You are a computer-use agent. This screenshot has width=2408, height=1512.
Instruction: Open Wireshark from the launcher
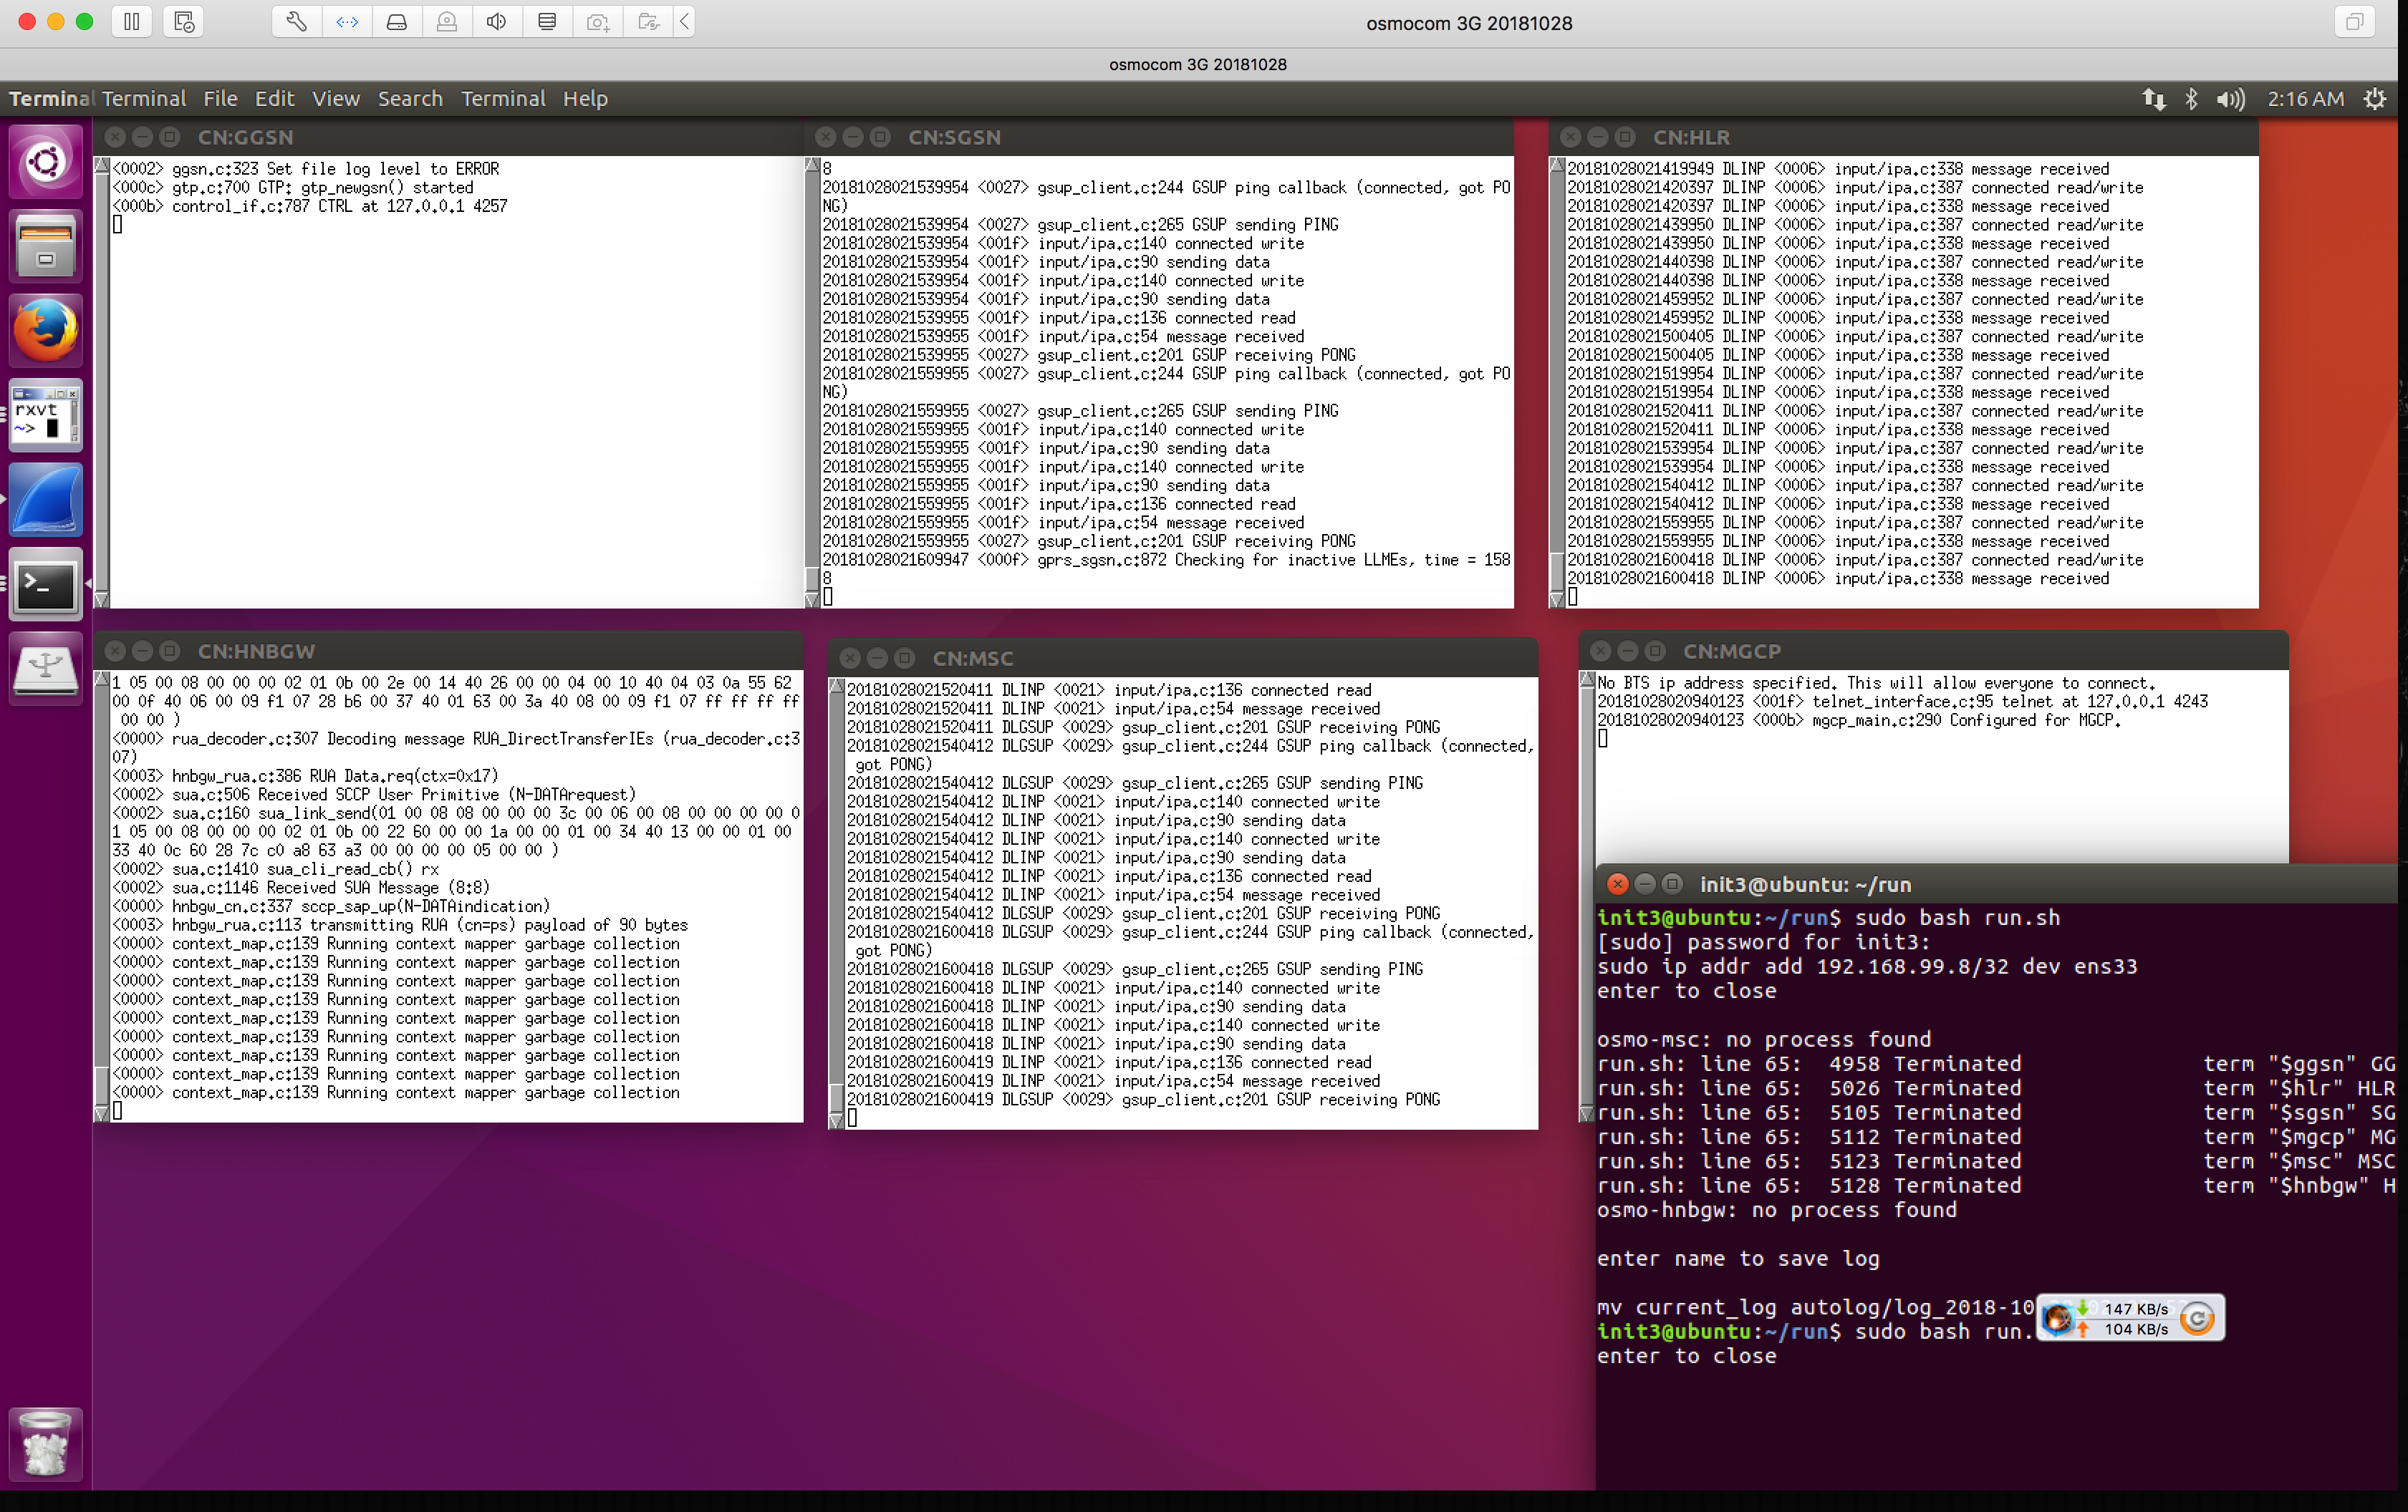coord(45,499)
